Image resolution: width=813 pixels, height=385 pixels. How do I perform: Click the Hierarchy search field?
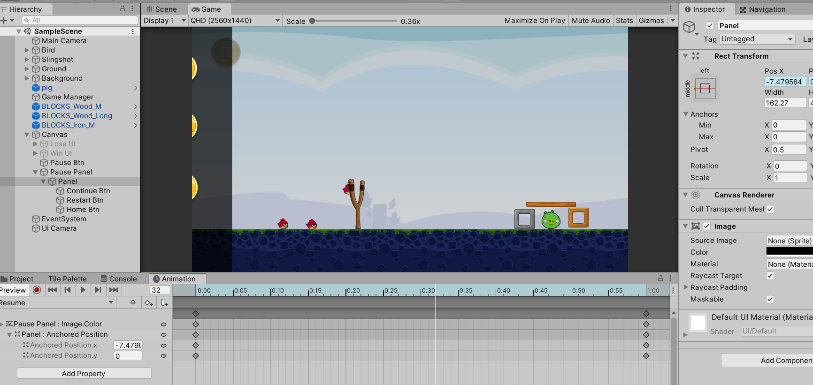(x=80, y=20)
